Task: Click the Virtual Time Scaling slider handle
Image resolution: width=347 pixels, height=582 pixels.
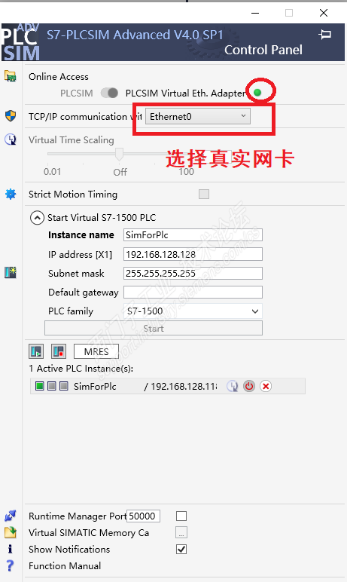Action: [119, 154]
